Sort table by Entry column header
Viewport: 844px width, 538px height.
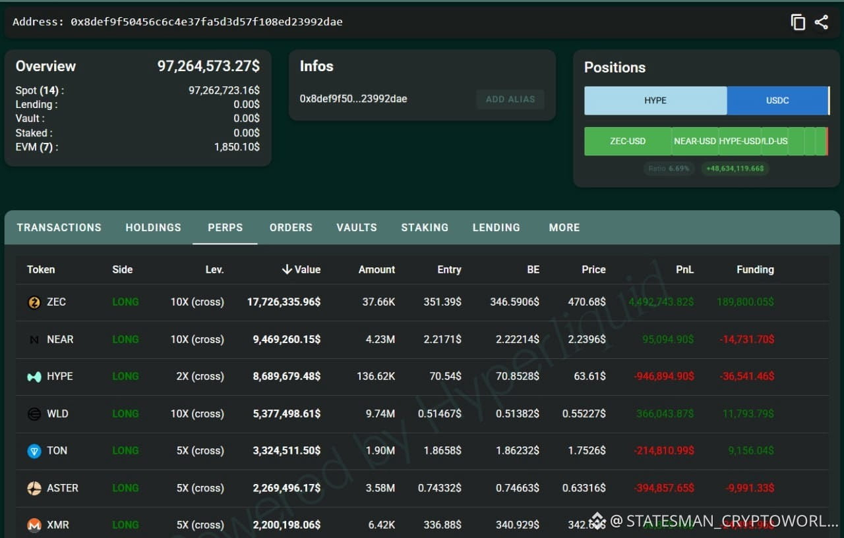[449, 269]
